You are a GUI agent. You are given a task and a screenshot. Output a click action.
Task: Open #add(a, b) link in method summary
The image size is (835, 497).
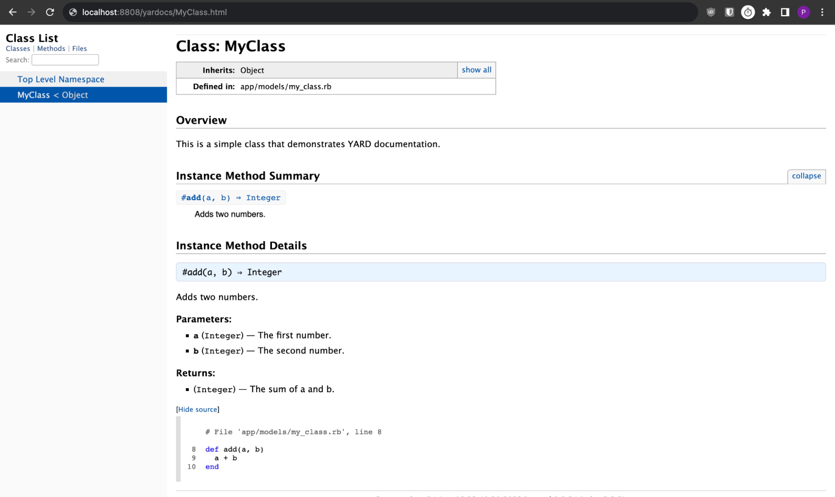(231, 197)
